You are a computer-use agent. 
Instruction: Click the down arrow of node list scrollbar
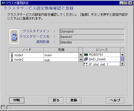tap(81, 59)
